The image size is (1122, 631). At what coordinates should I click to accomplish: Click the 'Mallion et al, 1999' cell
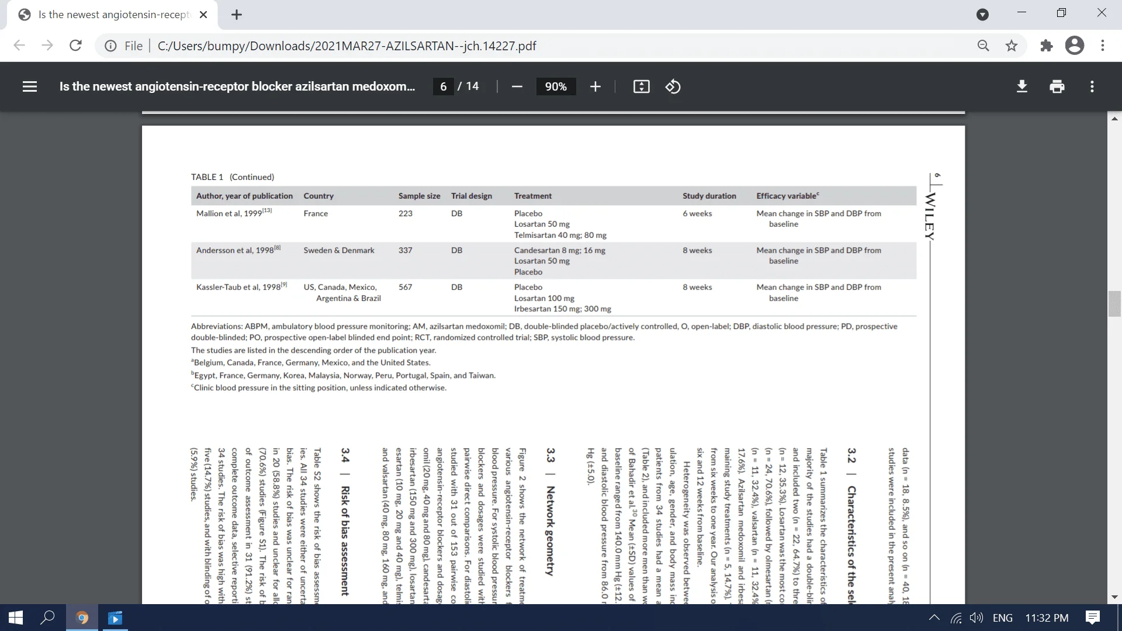(234, 213)
